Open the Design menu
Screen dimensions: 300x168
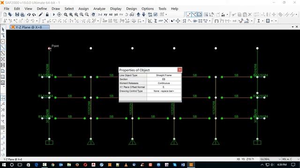131,8
